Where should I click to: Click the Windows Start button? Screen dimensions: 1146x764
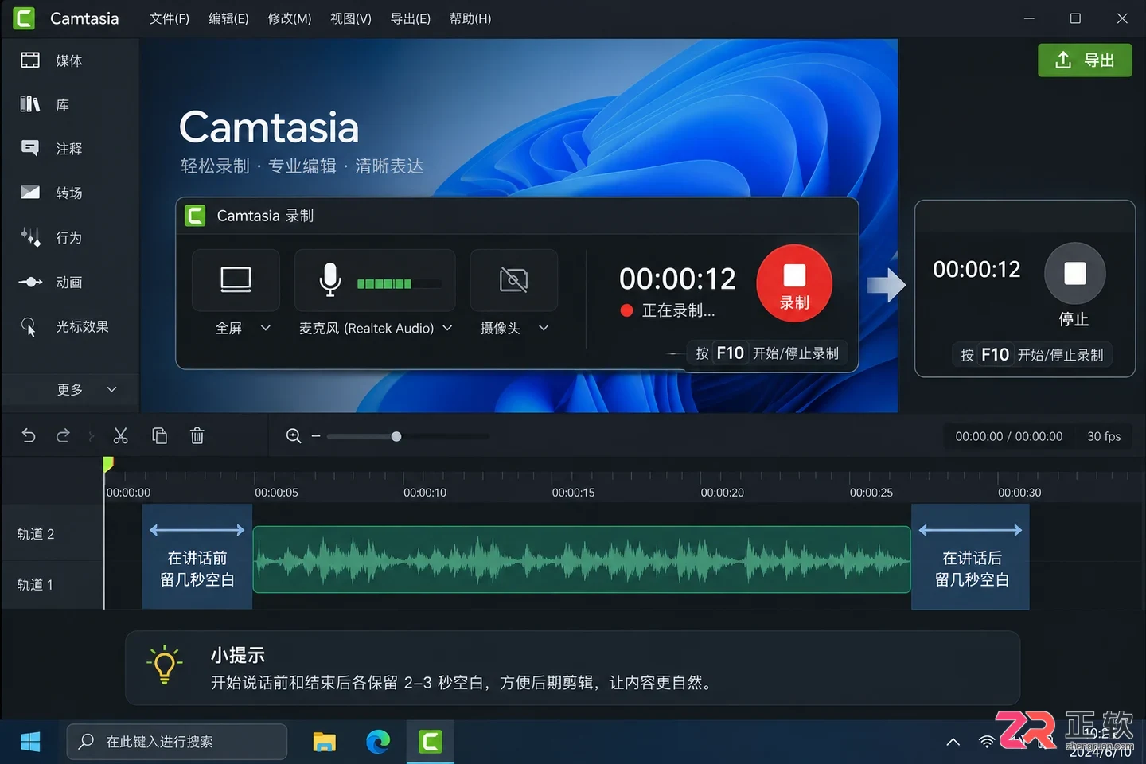(30, 742)
